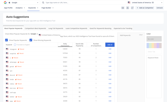Viewport: 167px width, 102px height.
Task: Enable Translate to English checkbox
Action: coord(15,45)
